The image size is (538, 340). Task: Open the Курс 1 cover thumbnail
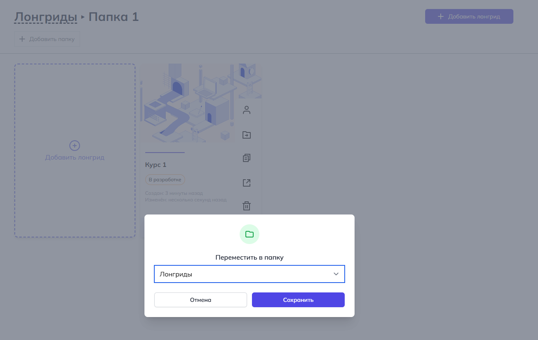click(188, 103)
